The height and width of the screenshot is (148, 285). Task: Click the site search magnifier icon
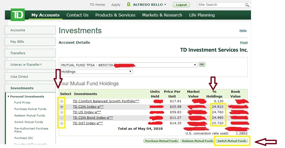click(x=247, y=5)
